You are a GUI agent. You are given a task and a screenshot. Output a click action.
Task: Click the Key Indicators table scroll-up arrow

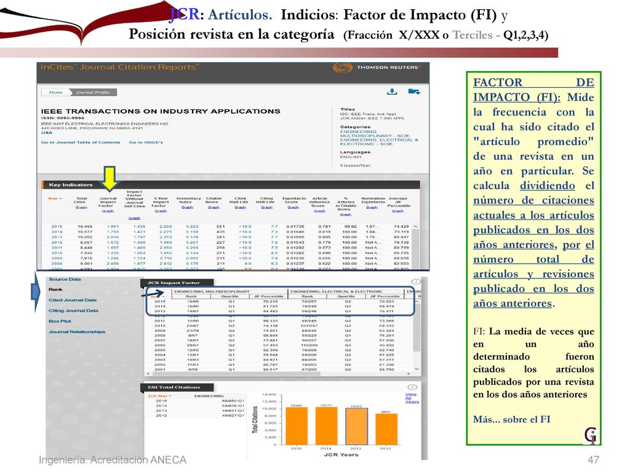click(415, 227)
